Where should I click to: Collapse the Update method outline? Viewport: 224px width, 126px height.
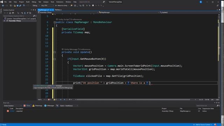point(55,52)
